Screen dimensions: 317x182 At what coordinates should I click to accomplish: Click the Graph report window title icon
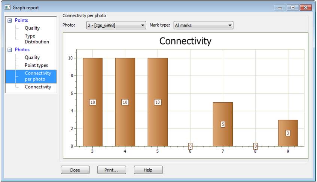point(7,7)
